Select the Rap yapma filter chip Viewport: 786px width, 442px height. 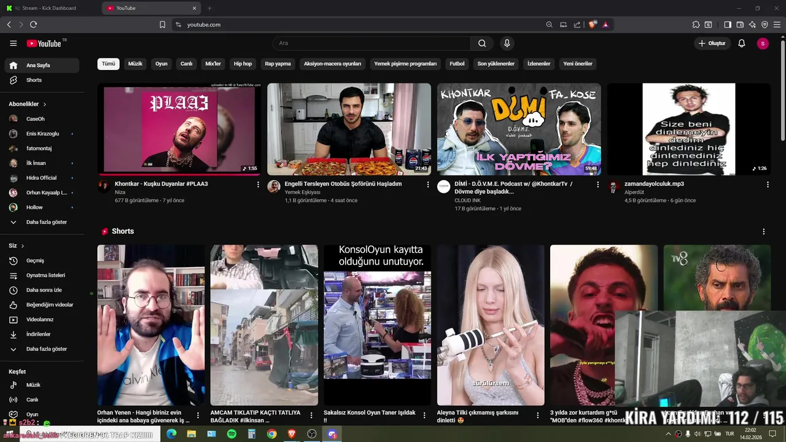(x=278, y=64)
